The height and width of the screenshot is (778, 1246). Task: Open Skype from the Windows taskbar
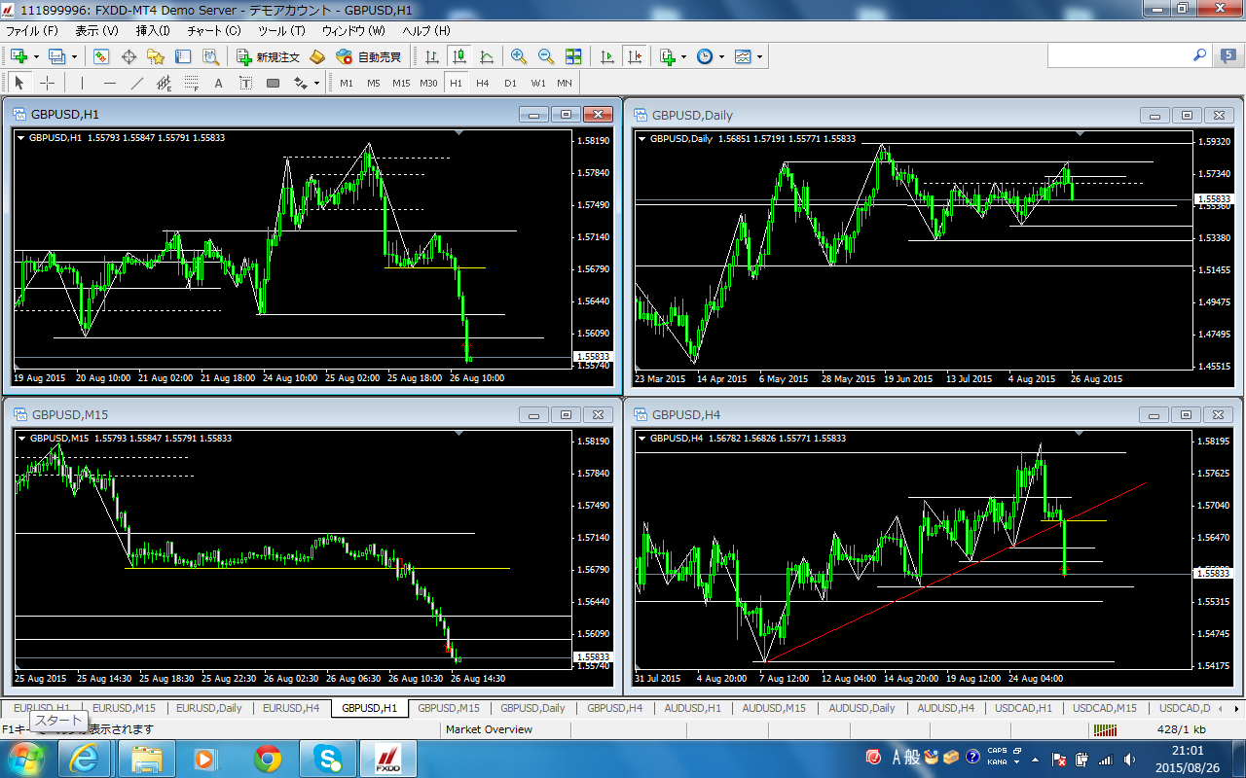pyautogui.click(x=328, y=758)
